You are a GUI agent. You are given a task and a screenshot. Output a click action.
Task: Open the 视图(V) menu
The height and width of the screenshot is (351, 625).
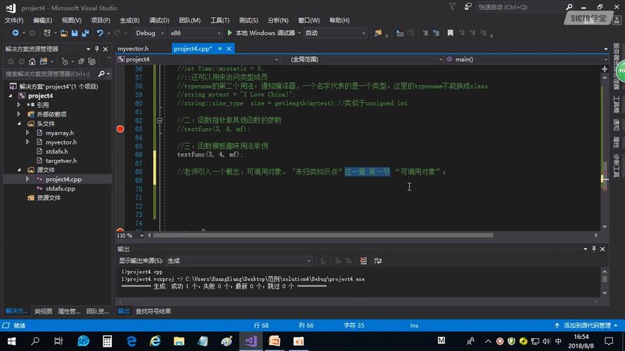[x=72, y=20]
